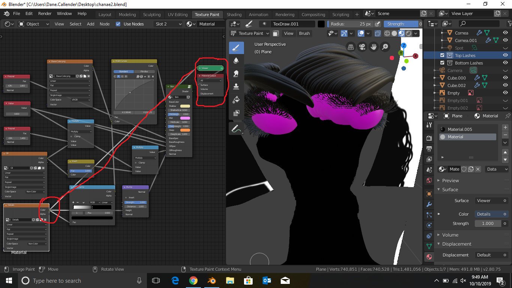
Task: Open Chrome from the taskbar
Action: point(193,280)
